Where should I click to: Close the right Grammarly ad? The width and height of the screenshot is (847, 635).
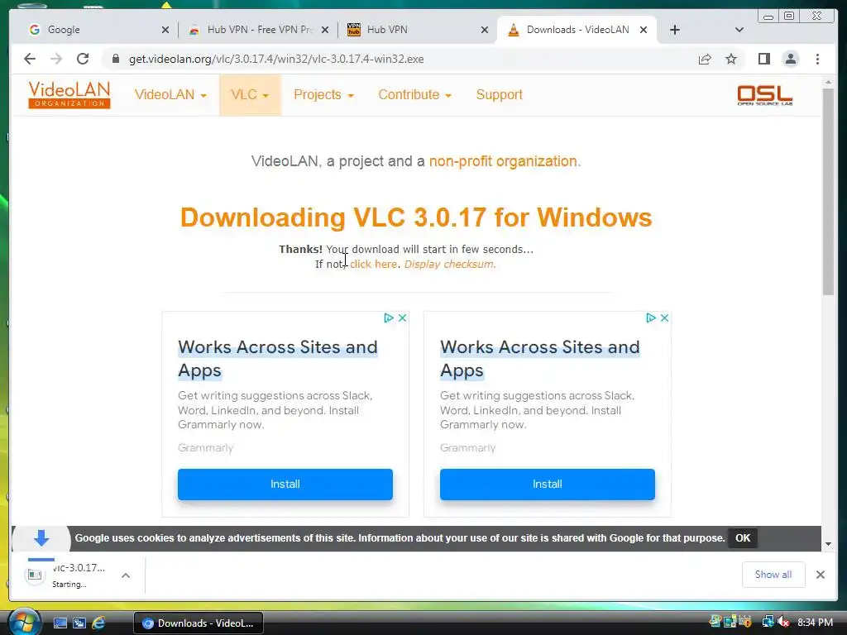tap(665, 318)
